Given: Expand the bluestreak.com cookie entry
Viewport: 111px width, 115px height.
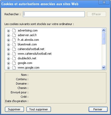Looking at the screenshot, I should [x=8, y=45].
